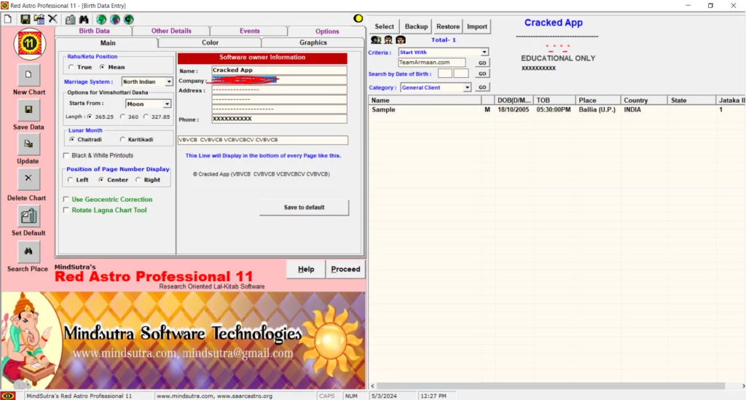The width and height of the screenshot is (746, 400).
Task: Switch to the Events tab
Action: click(250, 31)
